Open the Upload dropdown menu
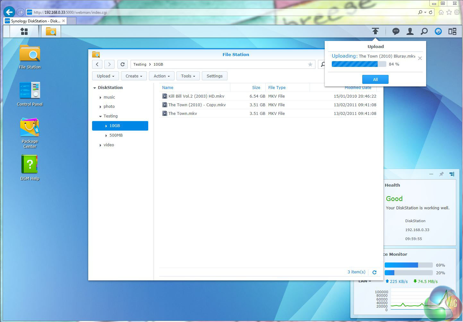 pyautogui.click(x=106, y=76)
